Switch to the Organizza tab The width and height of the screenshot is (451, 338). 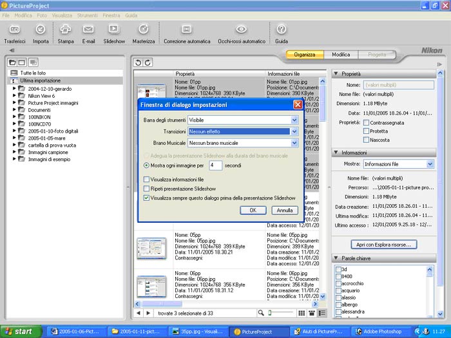(x=305, y=54)
